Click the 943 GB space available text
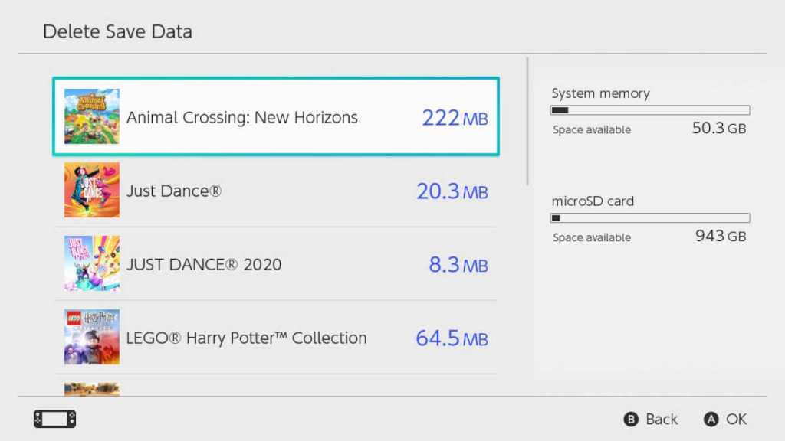The image size is (785, 441). [x=720, y=237]
